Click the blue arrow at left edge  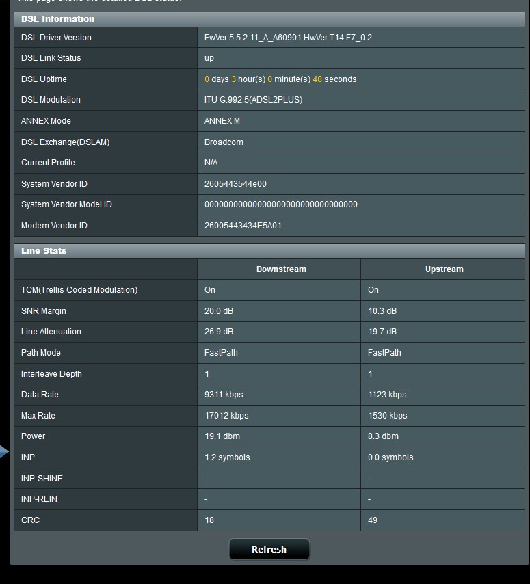coord(3,451)
